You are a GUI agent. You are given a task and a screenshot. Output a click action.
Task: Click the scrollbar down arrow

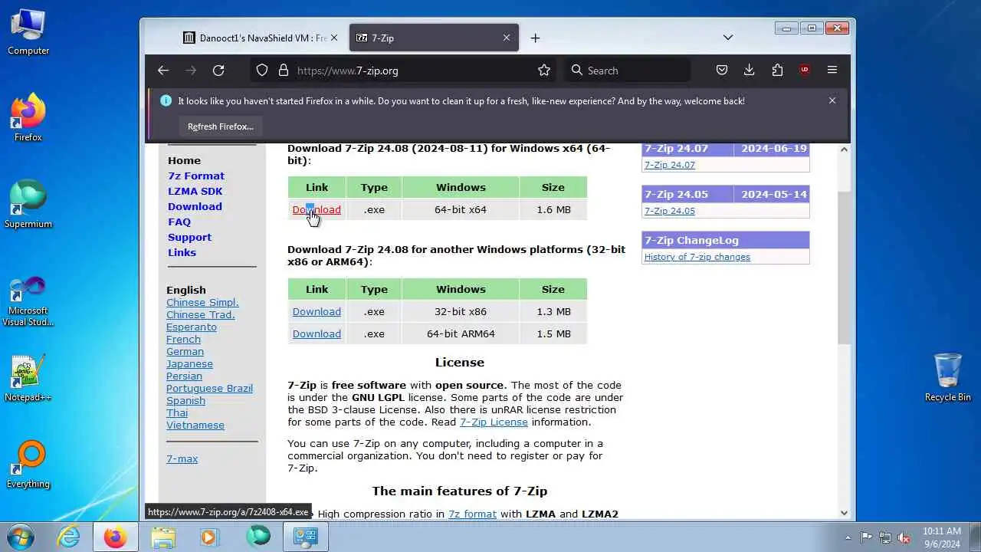(x=844, y=513)
